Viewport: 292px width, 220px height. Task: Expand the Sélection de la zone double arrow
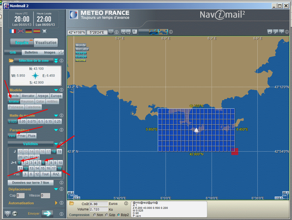tap(56, 60)
